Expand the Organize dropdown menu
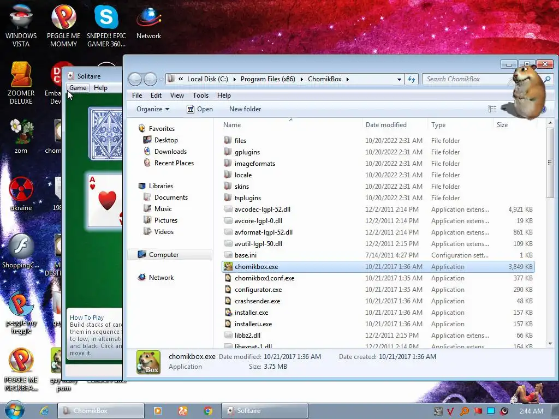The height and width of the screenshot is (419, 559). (153, 109)
